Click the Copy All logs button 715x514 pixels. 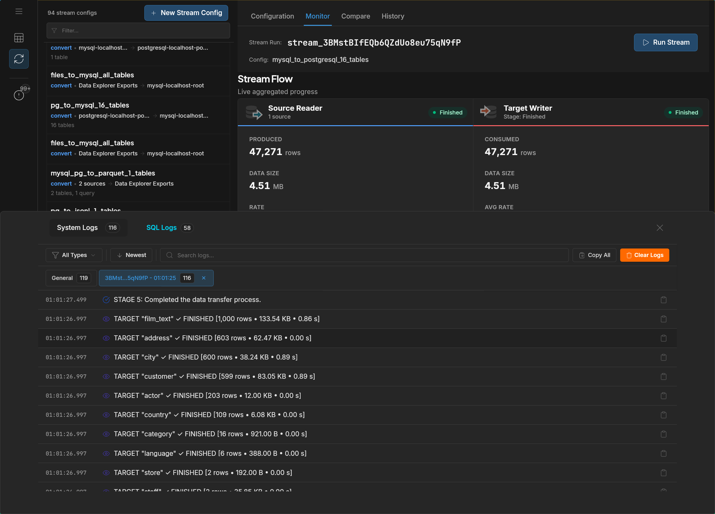coord(594,255)
